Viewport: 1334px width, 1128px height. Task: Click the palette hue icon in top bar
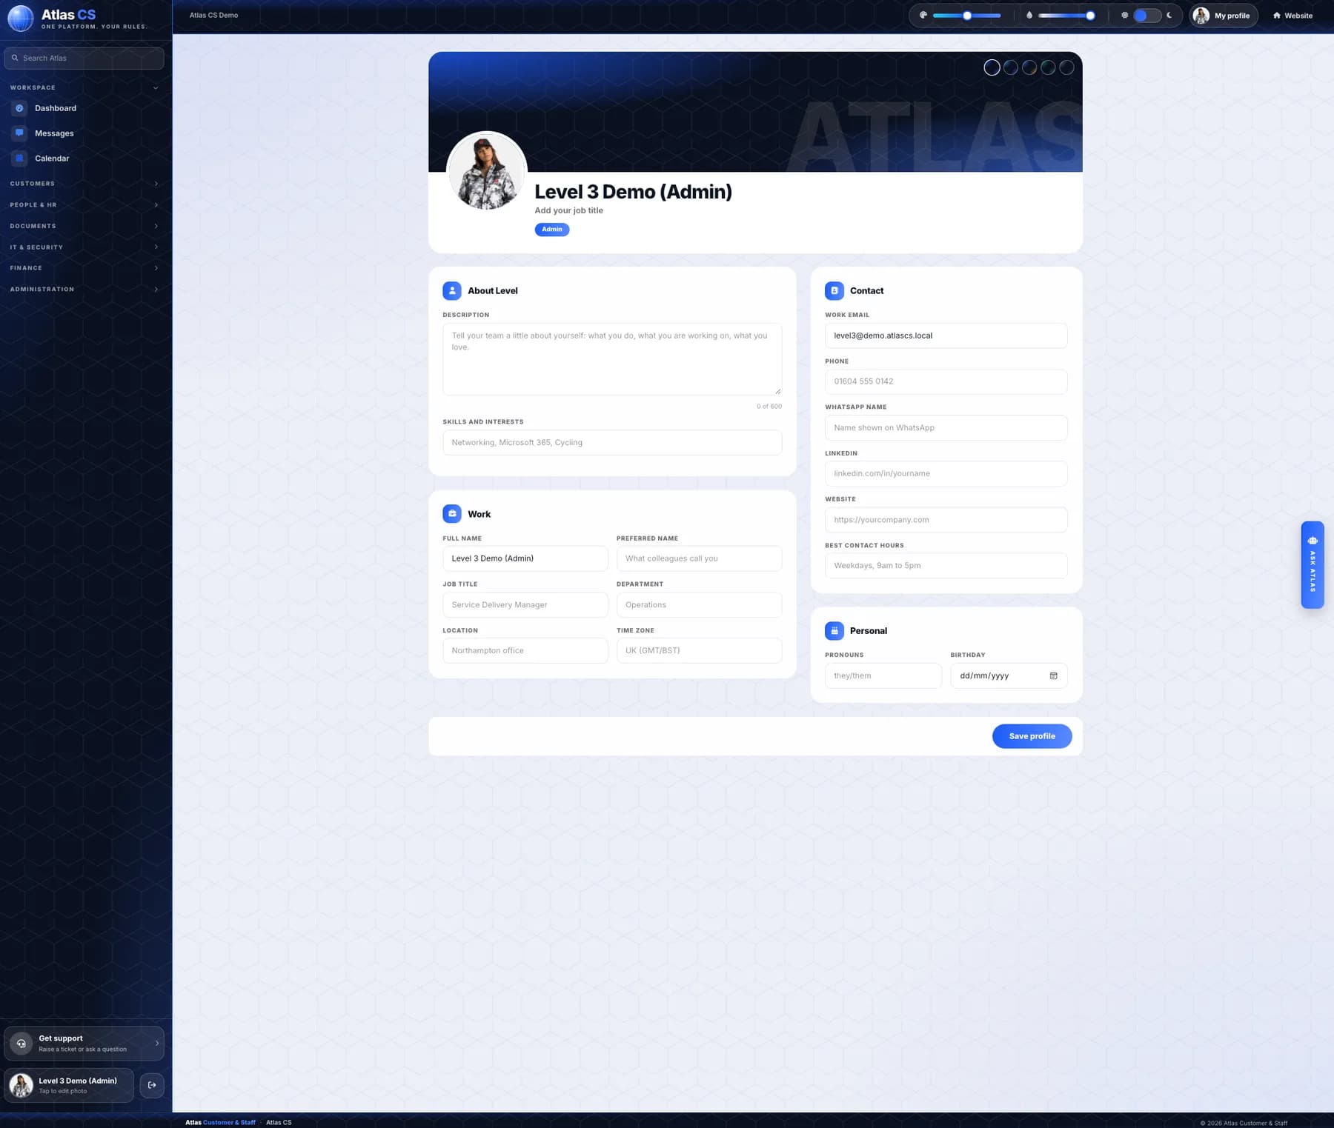(x=923, y=15)
